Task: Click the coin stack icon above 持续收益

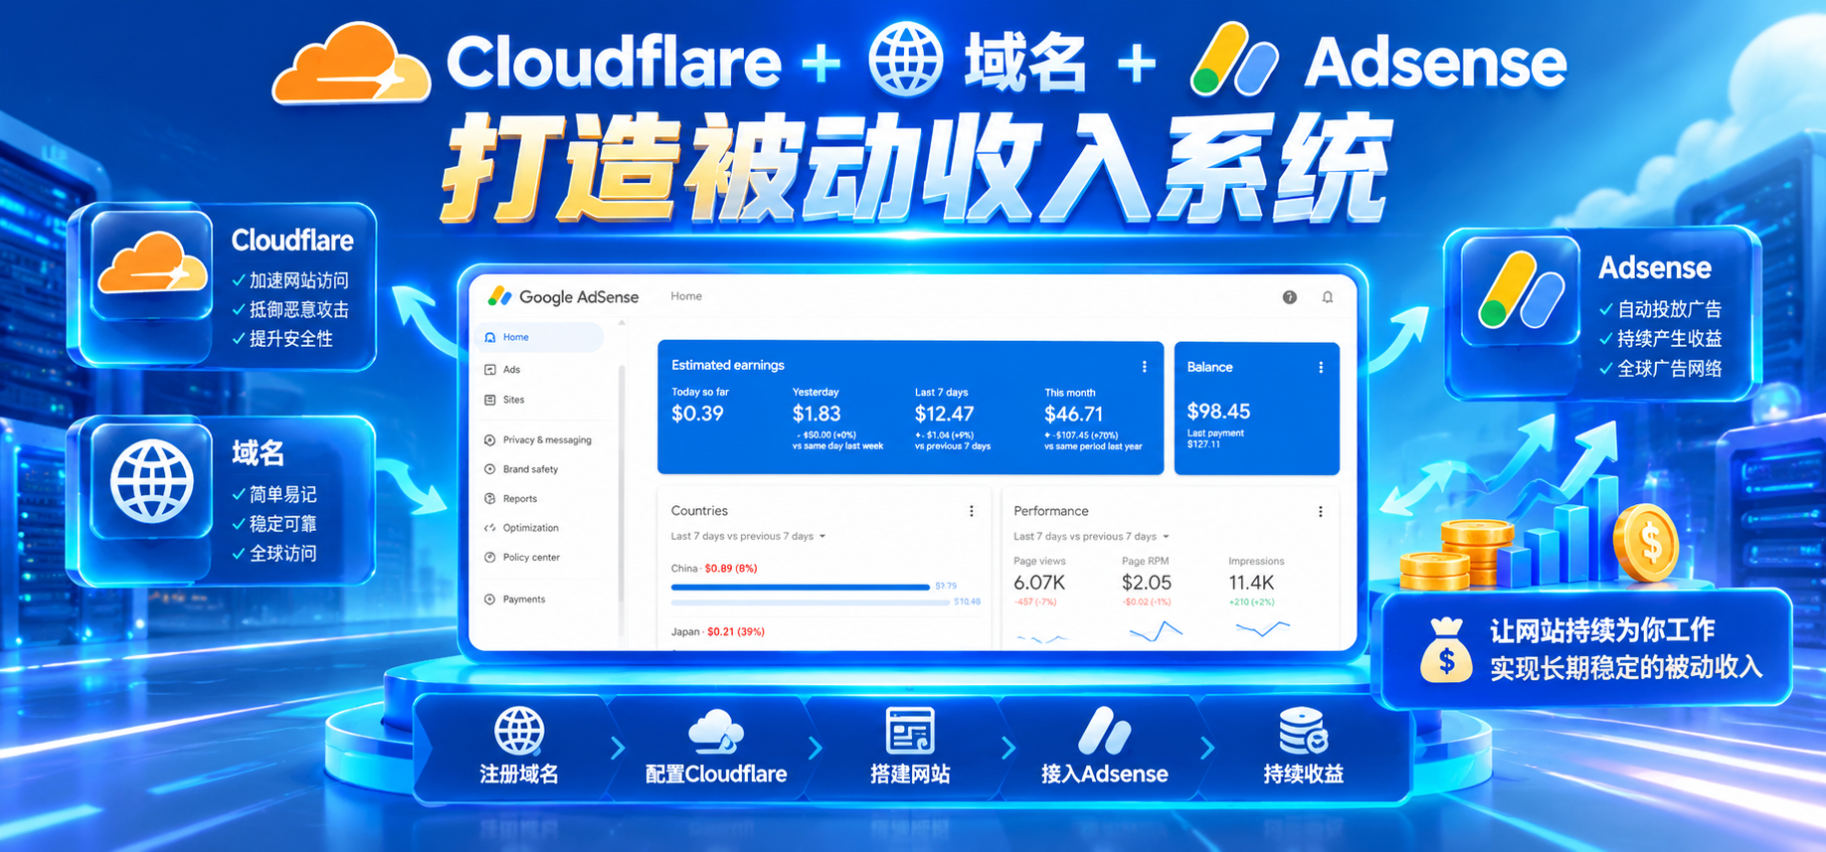Action: tap(1303, 731)
